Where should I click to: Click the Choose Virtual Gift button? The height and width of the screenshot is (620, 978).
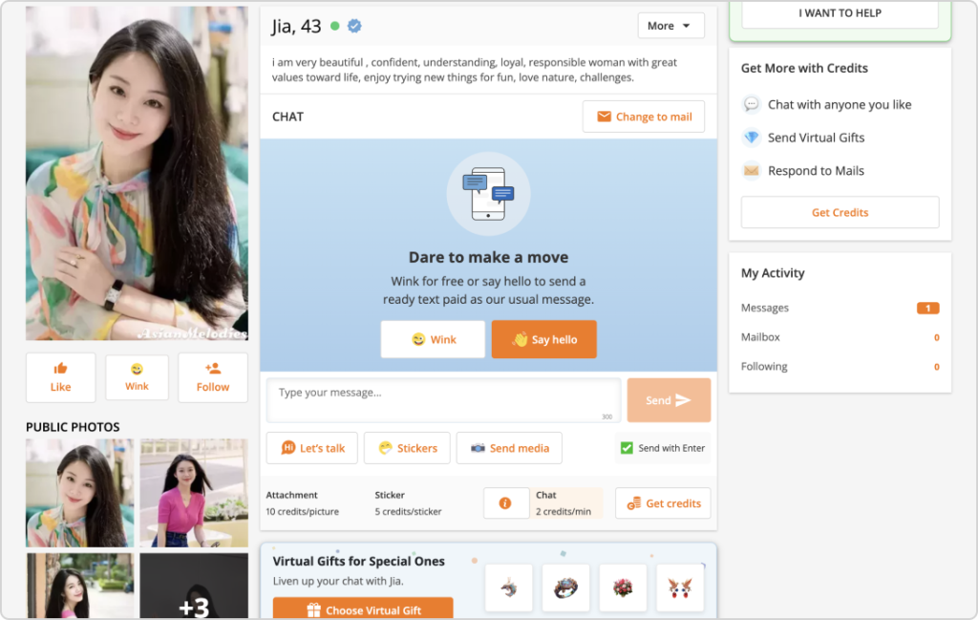363,609
